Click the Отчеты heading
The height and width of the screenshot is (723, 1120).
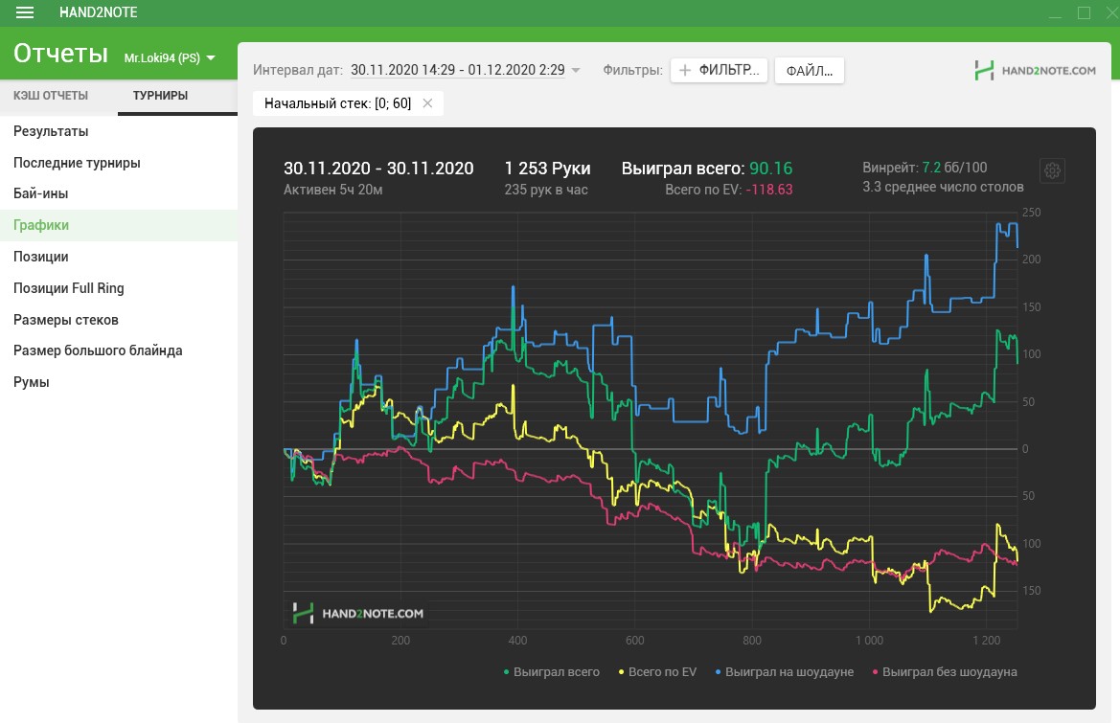coord(60,54)
